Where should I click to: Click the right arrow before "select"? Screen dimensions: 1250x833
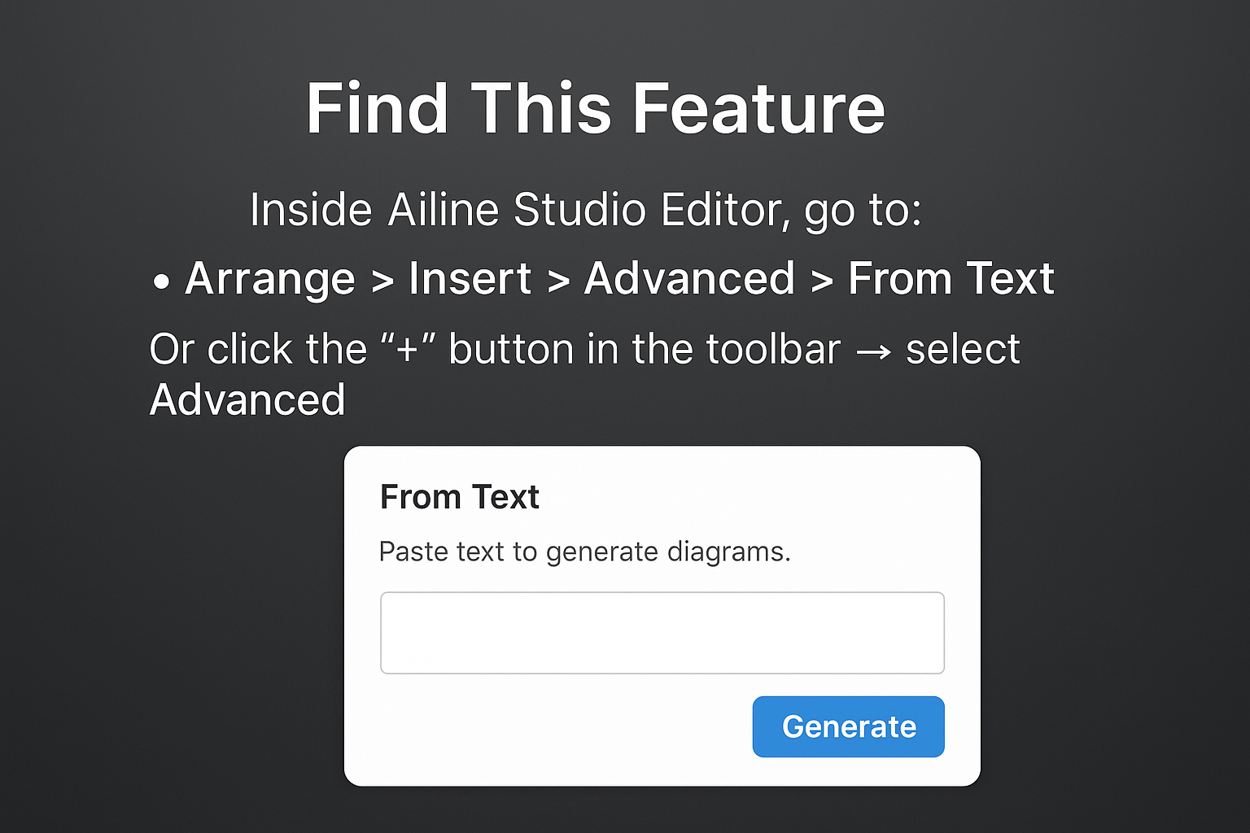[x=874, y=351]
